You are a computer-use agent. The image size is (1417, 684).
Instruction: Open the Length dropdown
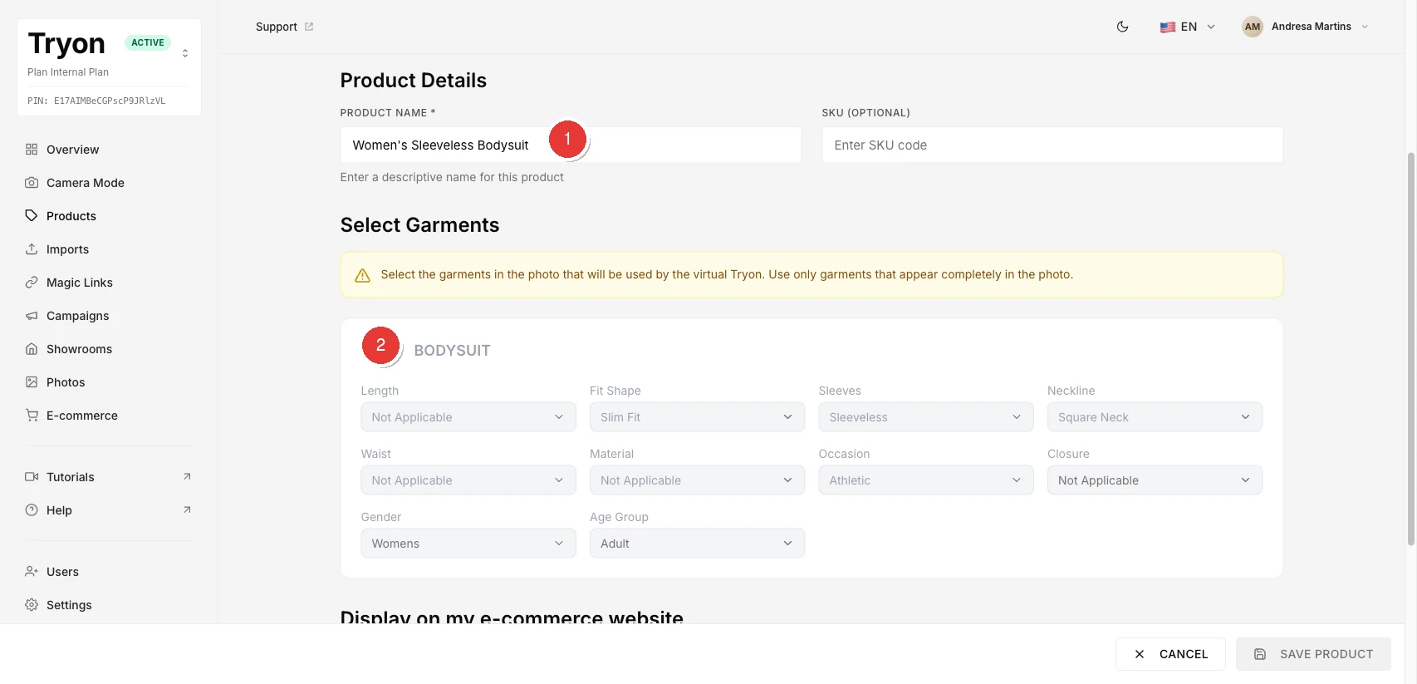click(468, 417)
